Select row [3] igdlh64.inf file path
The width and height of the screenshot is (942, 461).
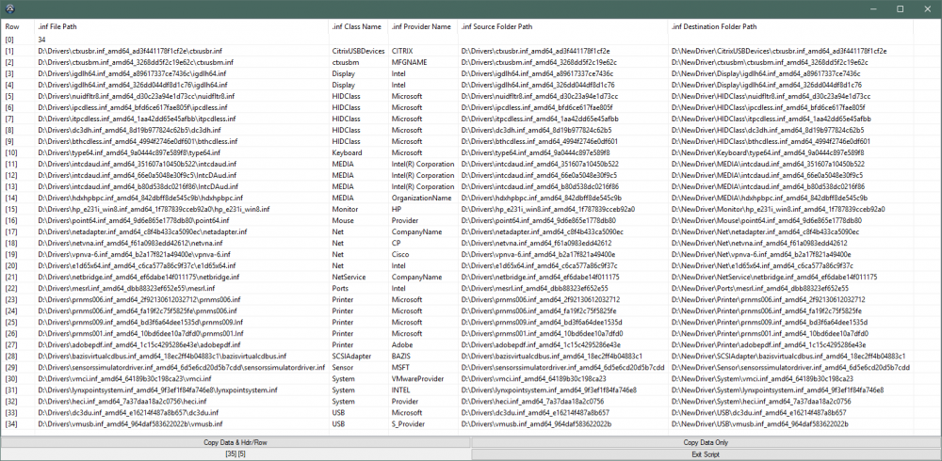133,73
